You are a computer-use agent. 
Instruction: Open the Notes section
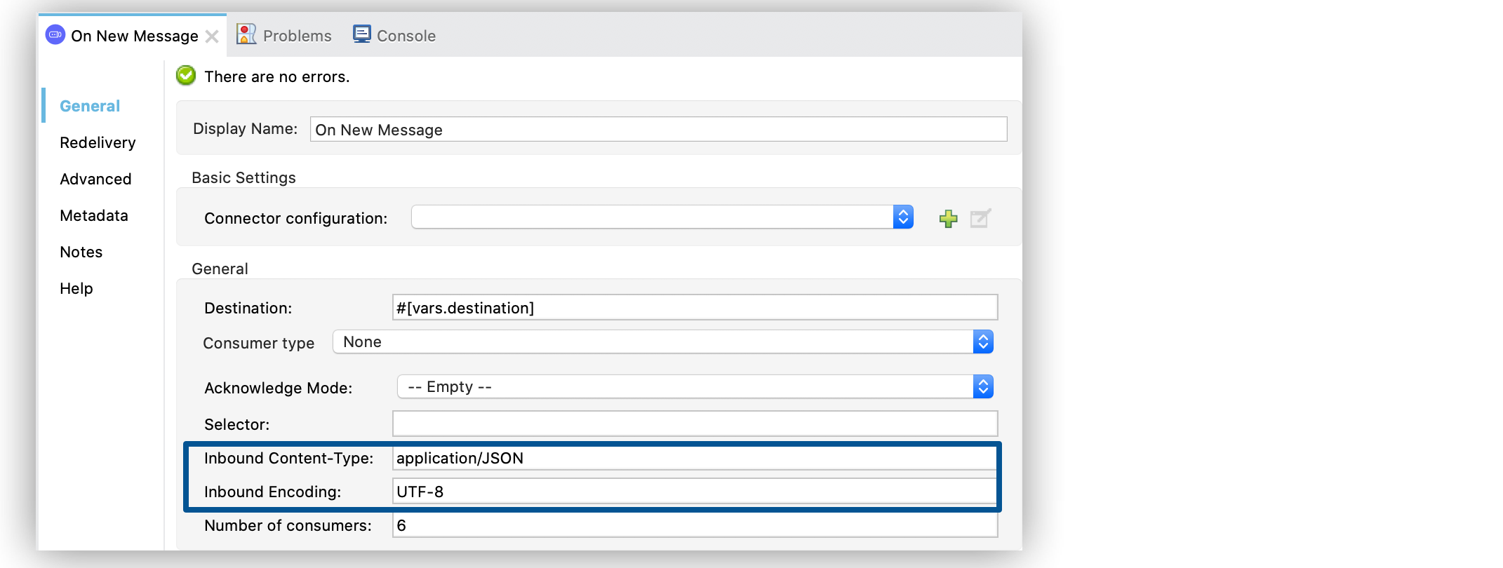[x=81, y=252]
